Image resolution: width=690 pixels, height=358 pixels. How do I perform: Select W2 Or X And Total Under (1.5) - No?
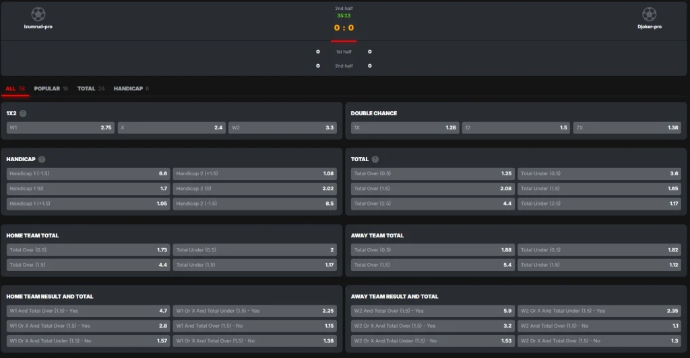tap(433, 340)
